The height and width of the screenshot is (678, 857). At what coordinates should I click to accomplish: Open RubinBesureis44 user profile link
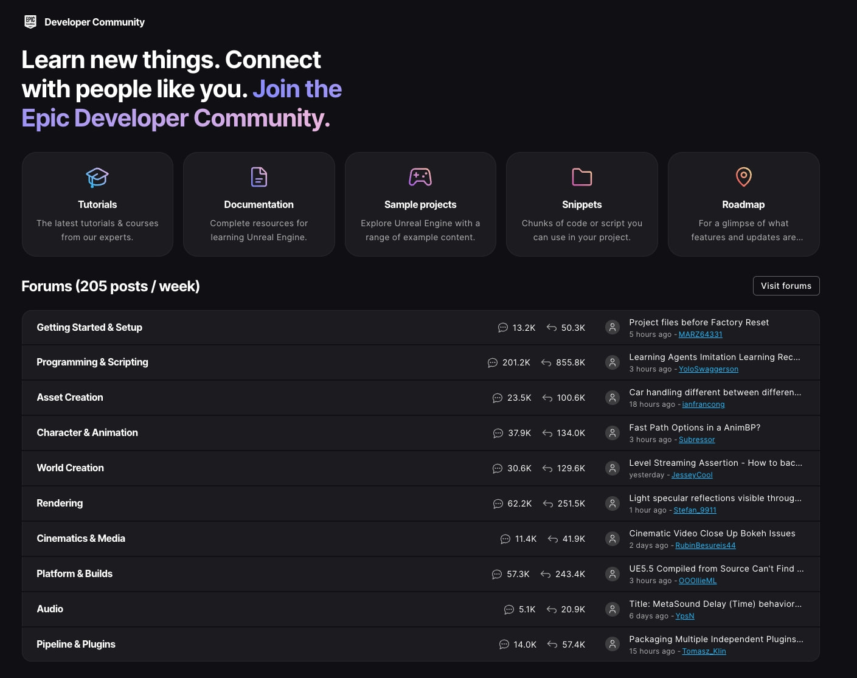(706, 545)
